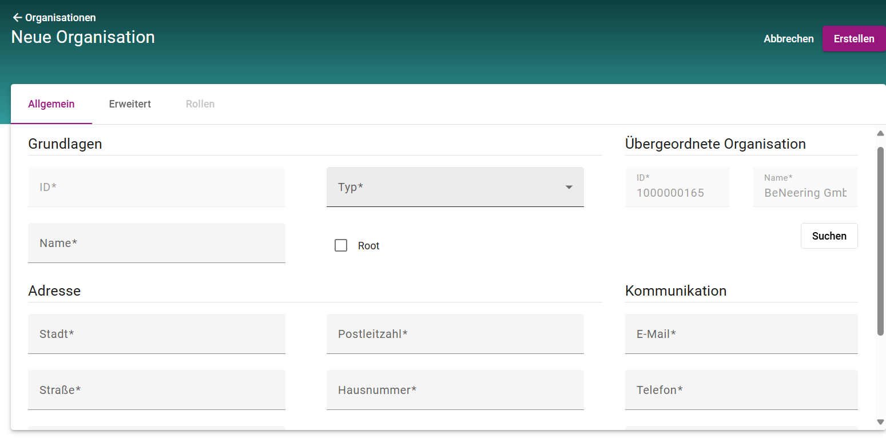Click the Suchen button
The height and width of the screenshot is (438, 886).
829,236
